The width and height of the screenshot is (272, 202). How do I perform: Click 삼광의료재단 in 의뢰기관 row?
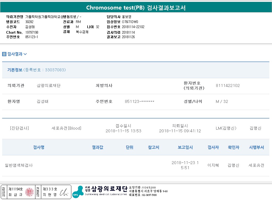pos(48,86)
